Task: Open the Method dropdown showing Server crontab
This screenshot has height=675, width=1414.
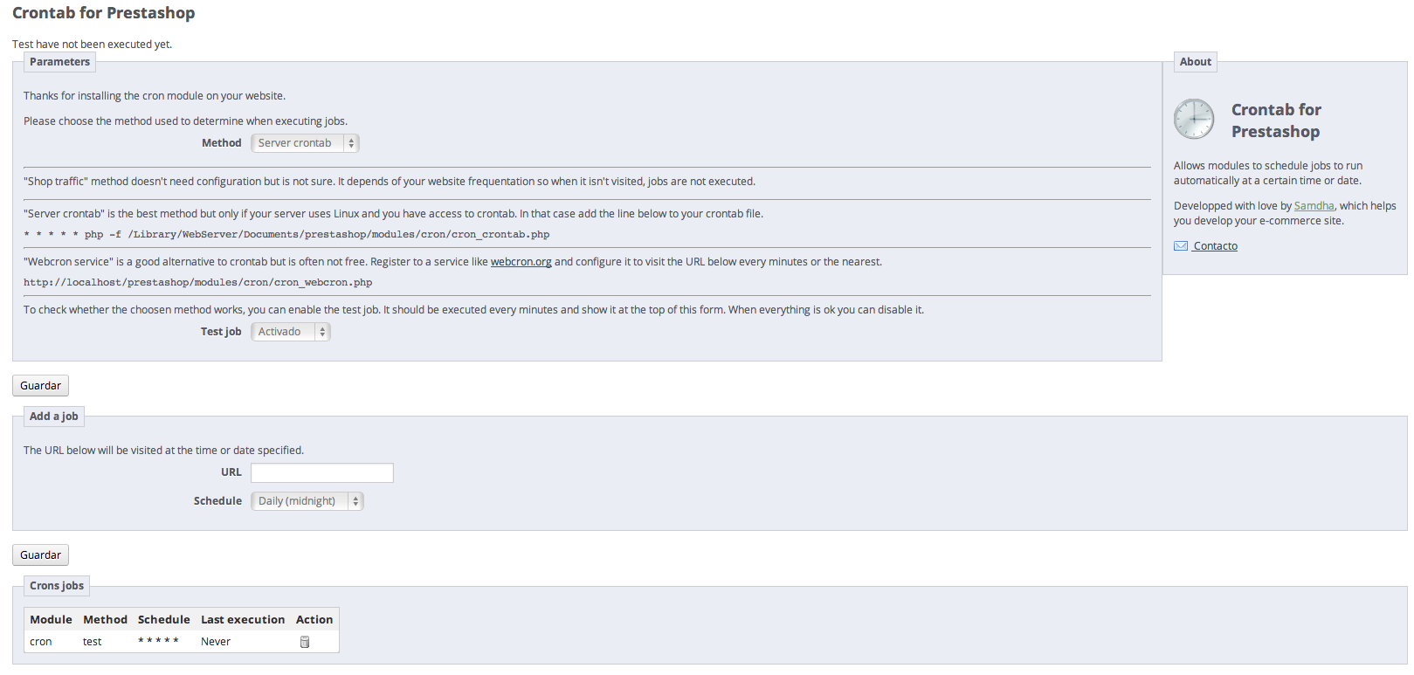Action: (305, 143)
